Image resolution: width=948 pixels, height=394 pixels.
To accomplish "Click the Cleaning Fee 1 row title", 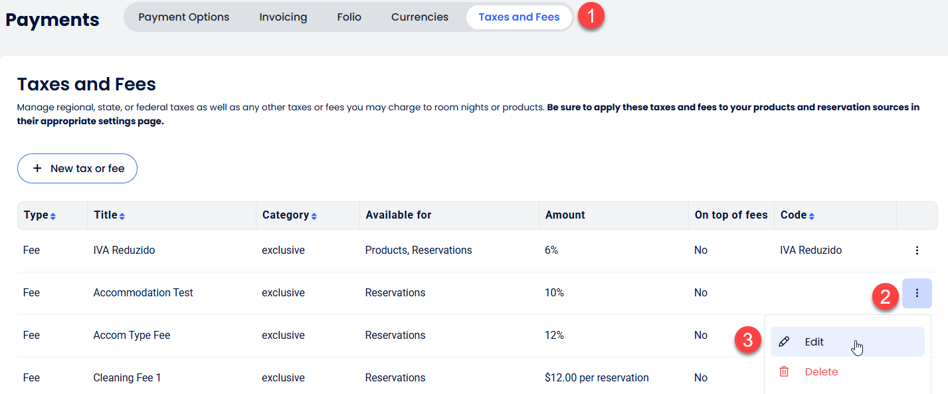I will coord(127,378).
